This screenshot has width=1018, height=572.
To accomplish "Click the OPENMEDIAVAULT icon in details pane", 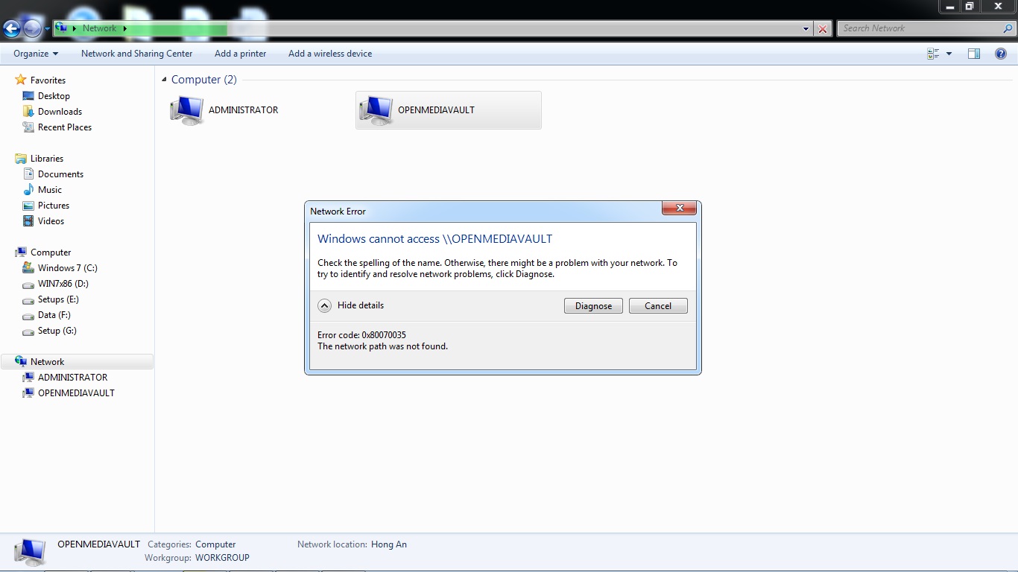I will click(x=30, y=552).
